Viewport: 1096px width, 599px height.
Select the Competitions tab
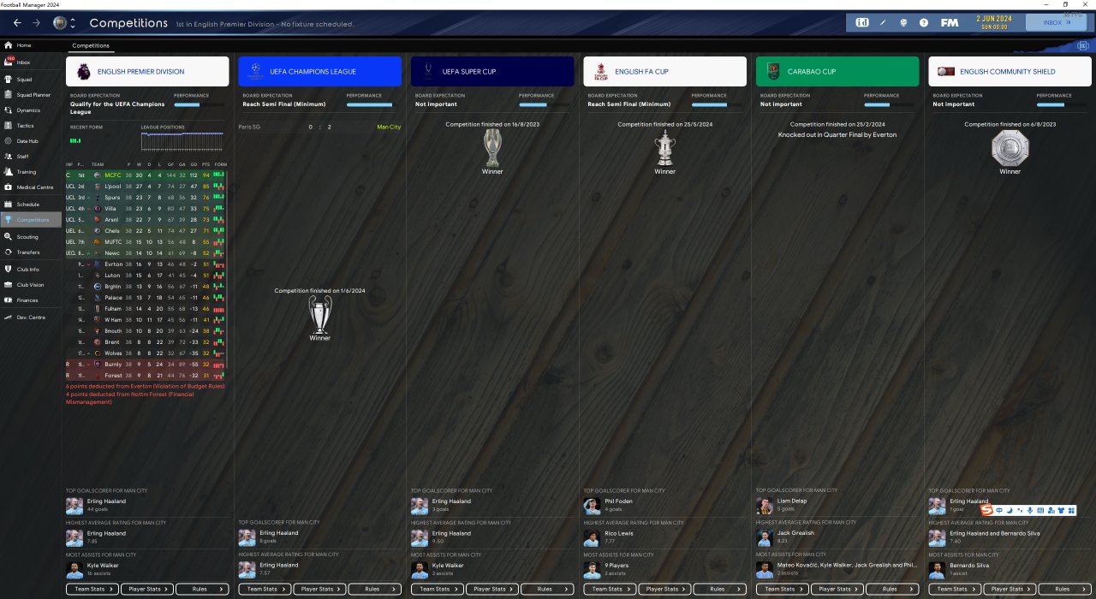[91, 45]
